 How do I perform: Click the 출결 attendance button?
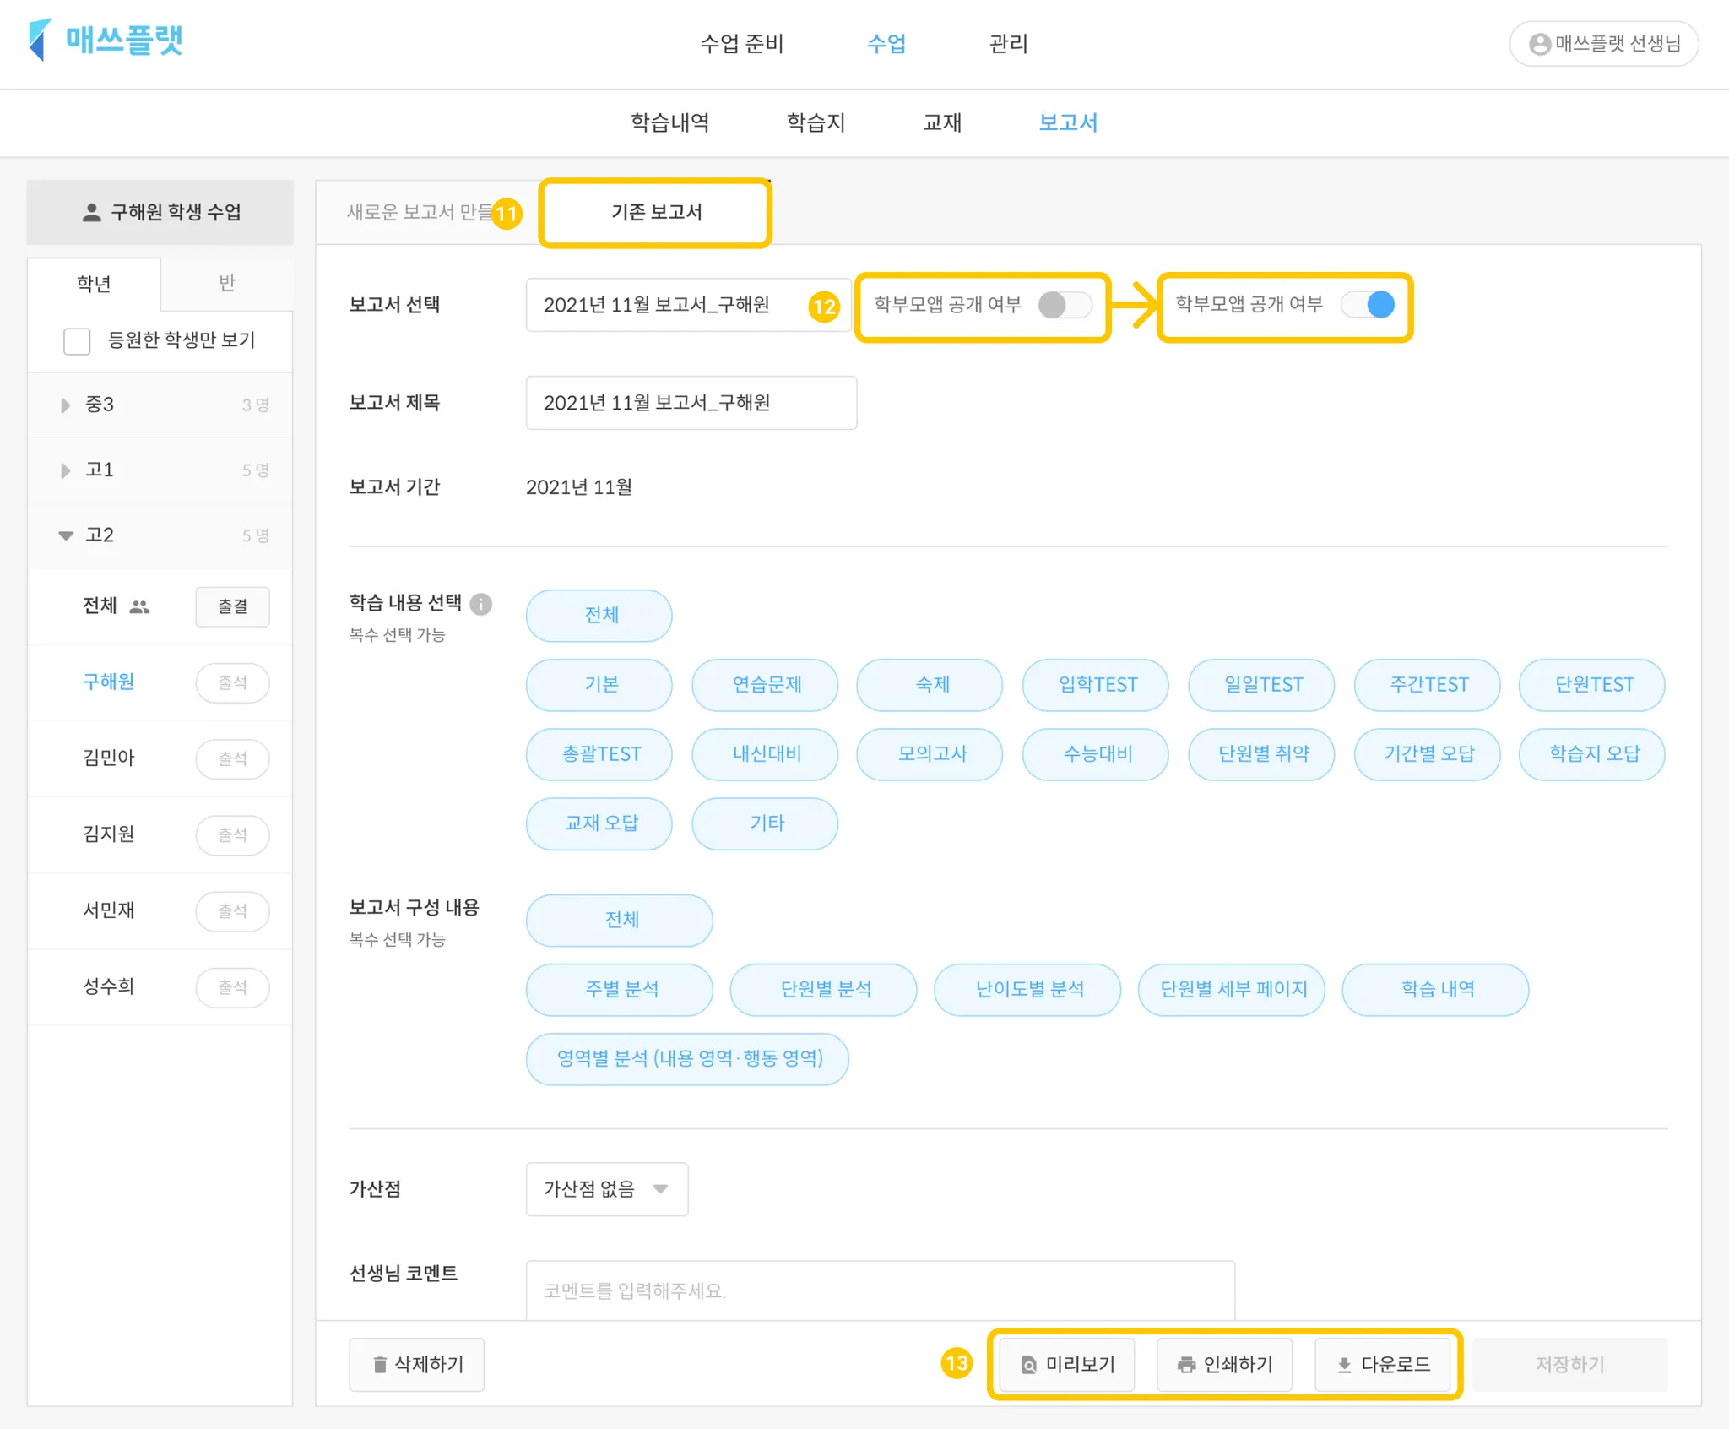point(232,606)
